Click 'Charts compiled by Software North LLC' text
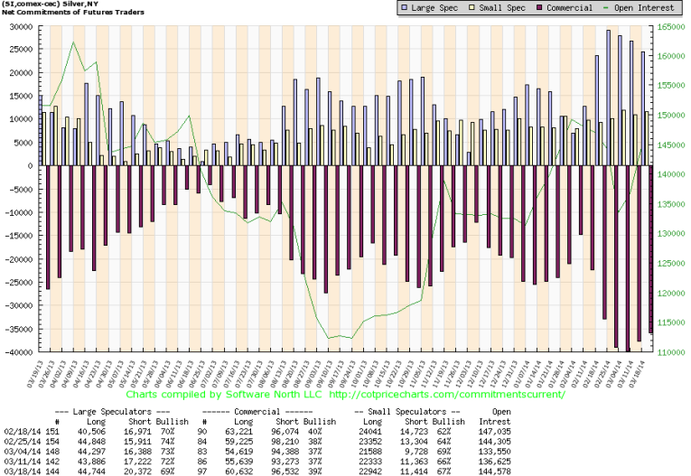The width and height of the screenshot is (691, 476). pos(224,395)
